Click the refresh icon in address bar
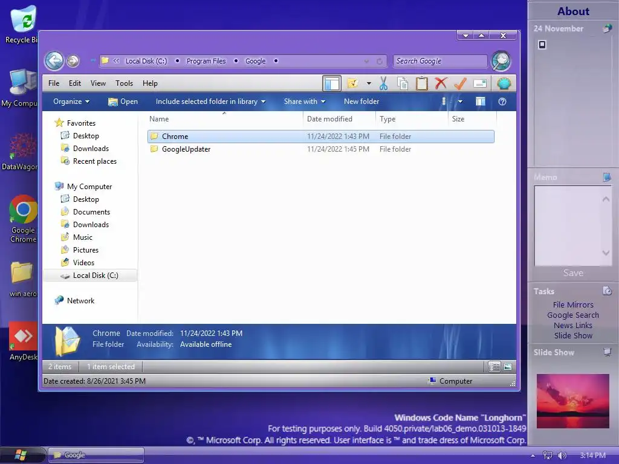 coord(380,61)
